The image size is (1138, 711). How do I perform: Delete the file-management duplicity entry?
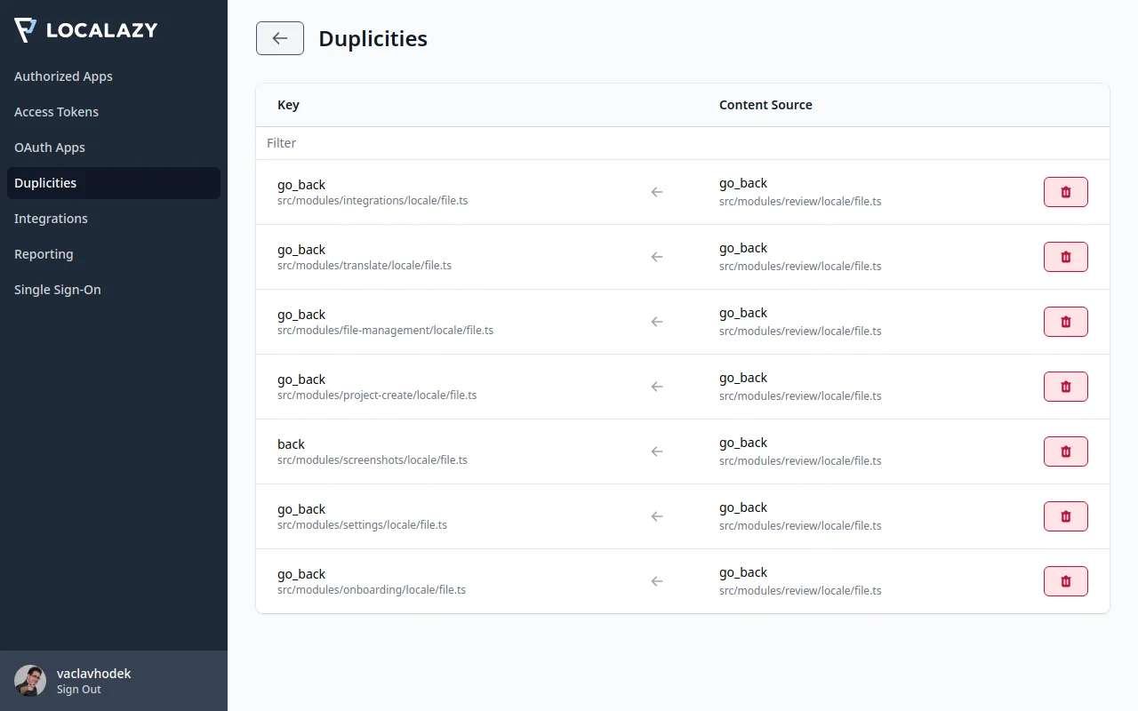tap(1065, 322)
